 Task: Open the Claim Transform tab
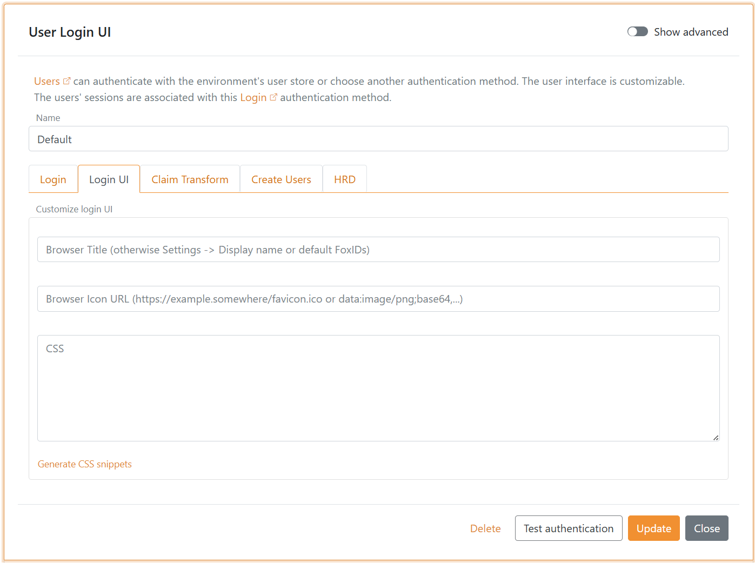[x=189, y=179]
